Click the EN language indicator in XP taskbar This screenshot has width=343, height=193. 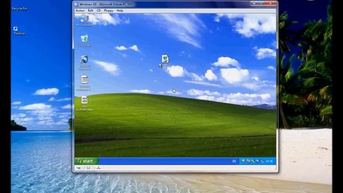click(x=234, y=161)
